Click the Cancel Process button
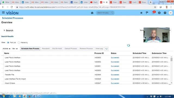Image resolution: width=174 pixels, height=98 pixels. pos(71,48)
